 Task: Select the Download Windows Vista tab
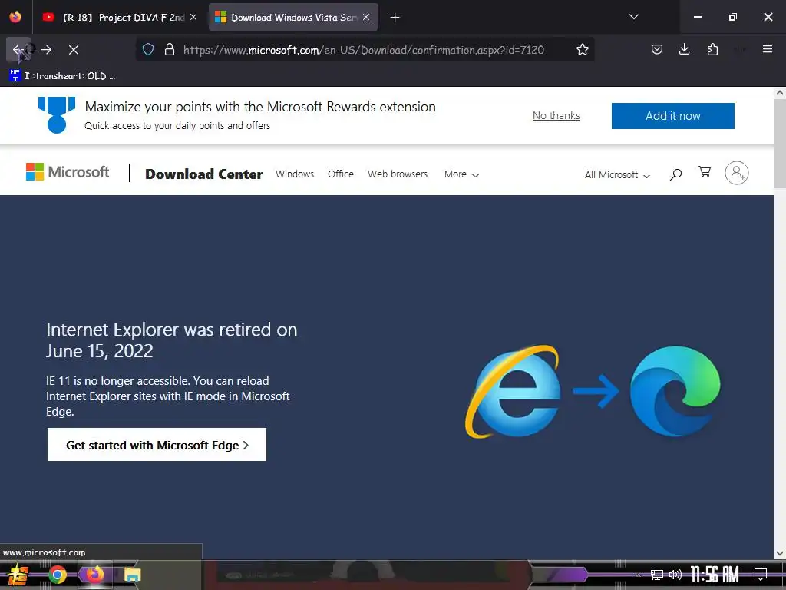(293, 18)
